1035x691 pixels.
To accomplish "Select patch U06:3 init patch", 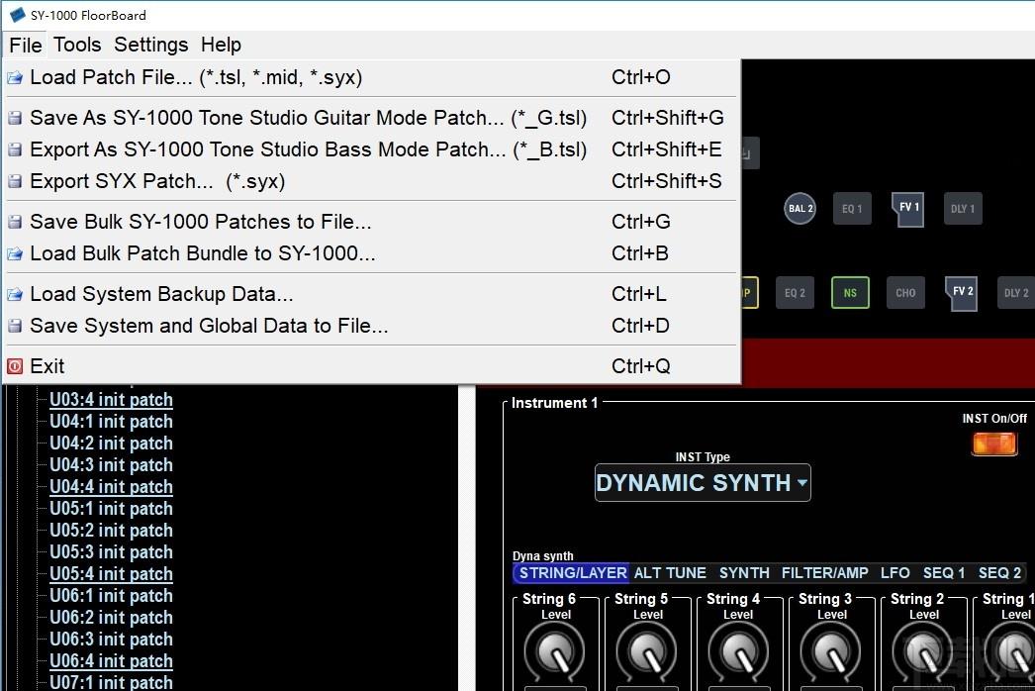I will click(111, 640).
